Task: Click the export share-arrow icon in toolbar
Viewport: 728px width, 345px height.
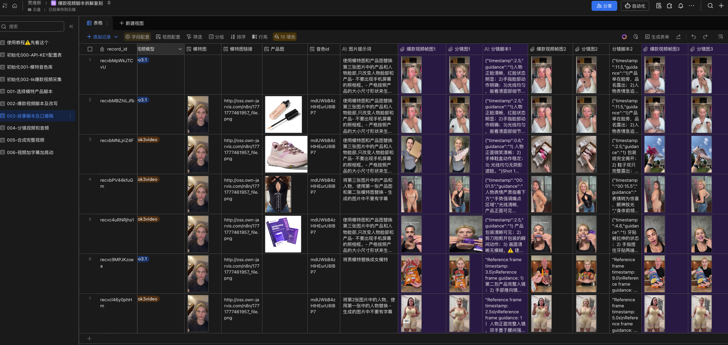Action: (679, 37)
